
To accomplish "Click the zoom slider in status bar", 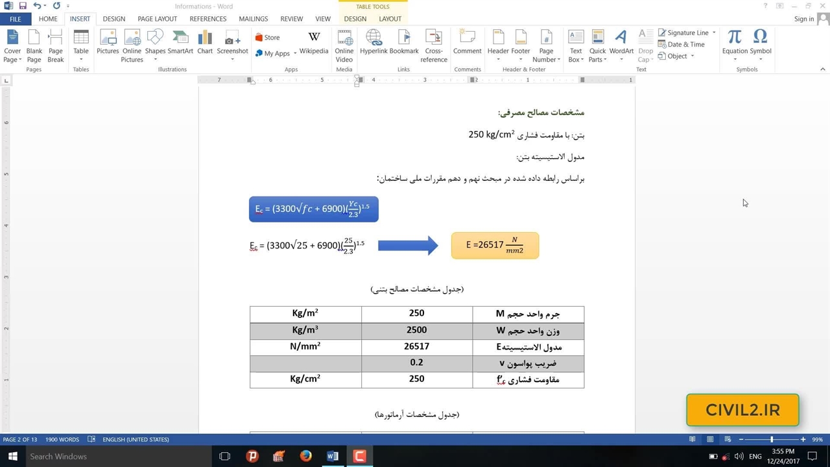I will [772, 439].
